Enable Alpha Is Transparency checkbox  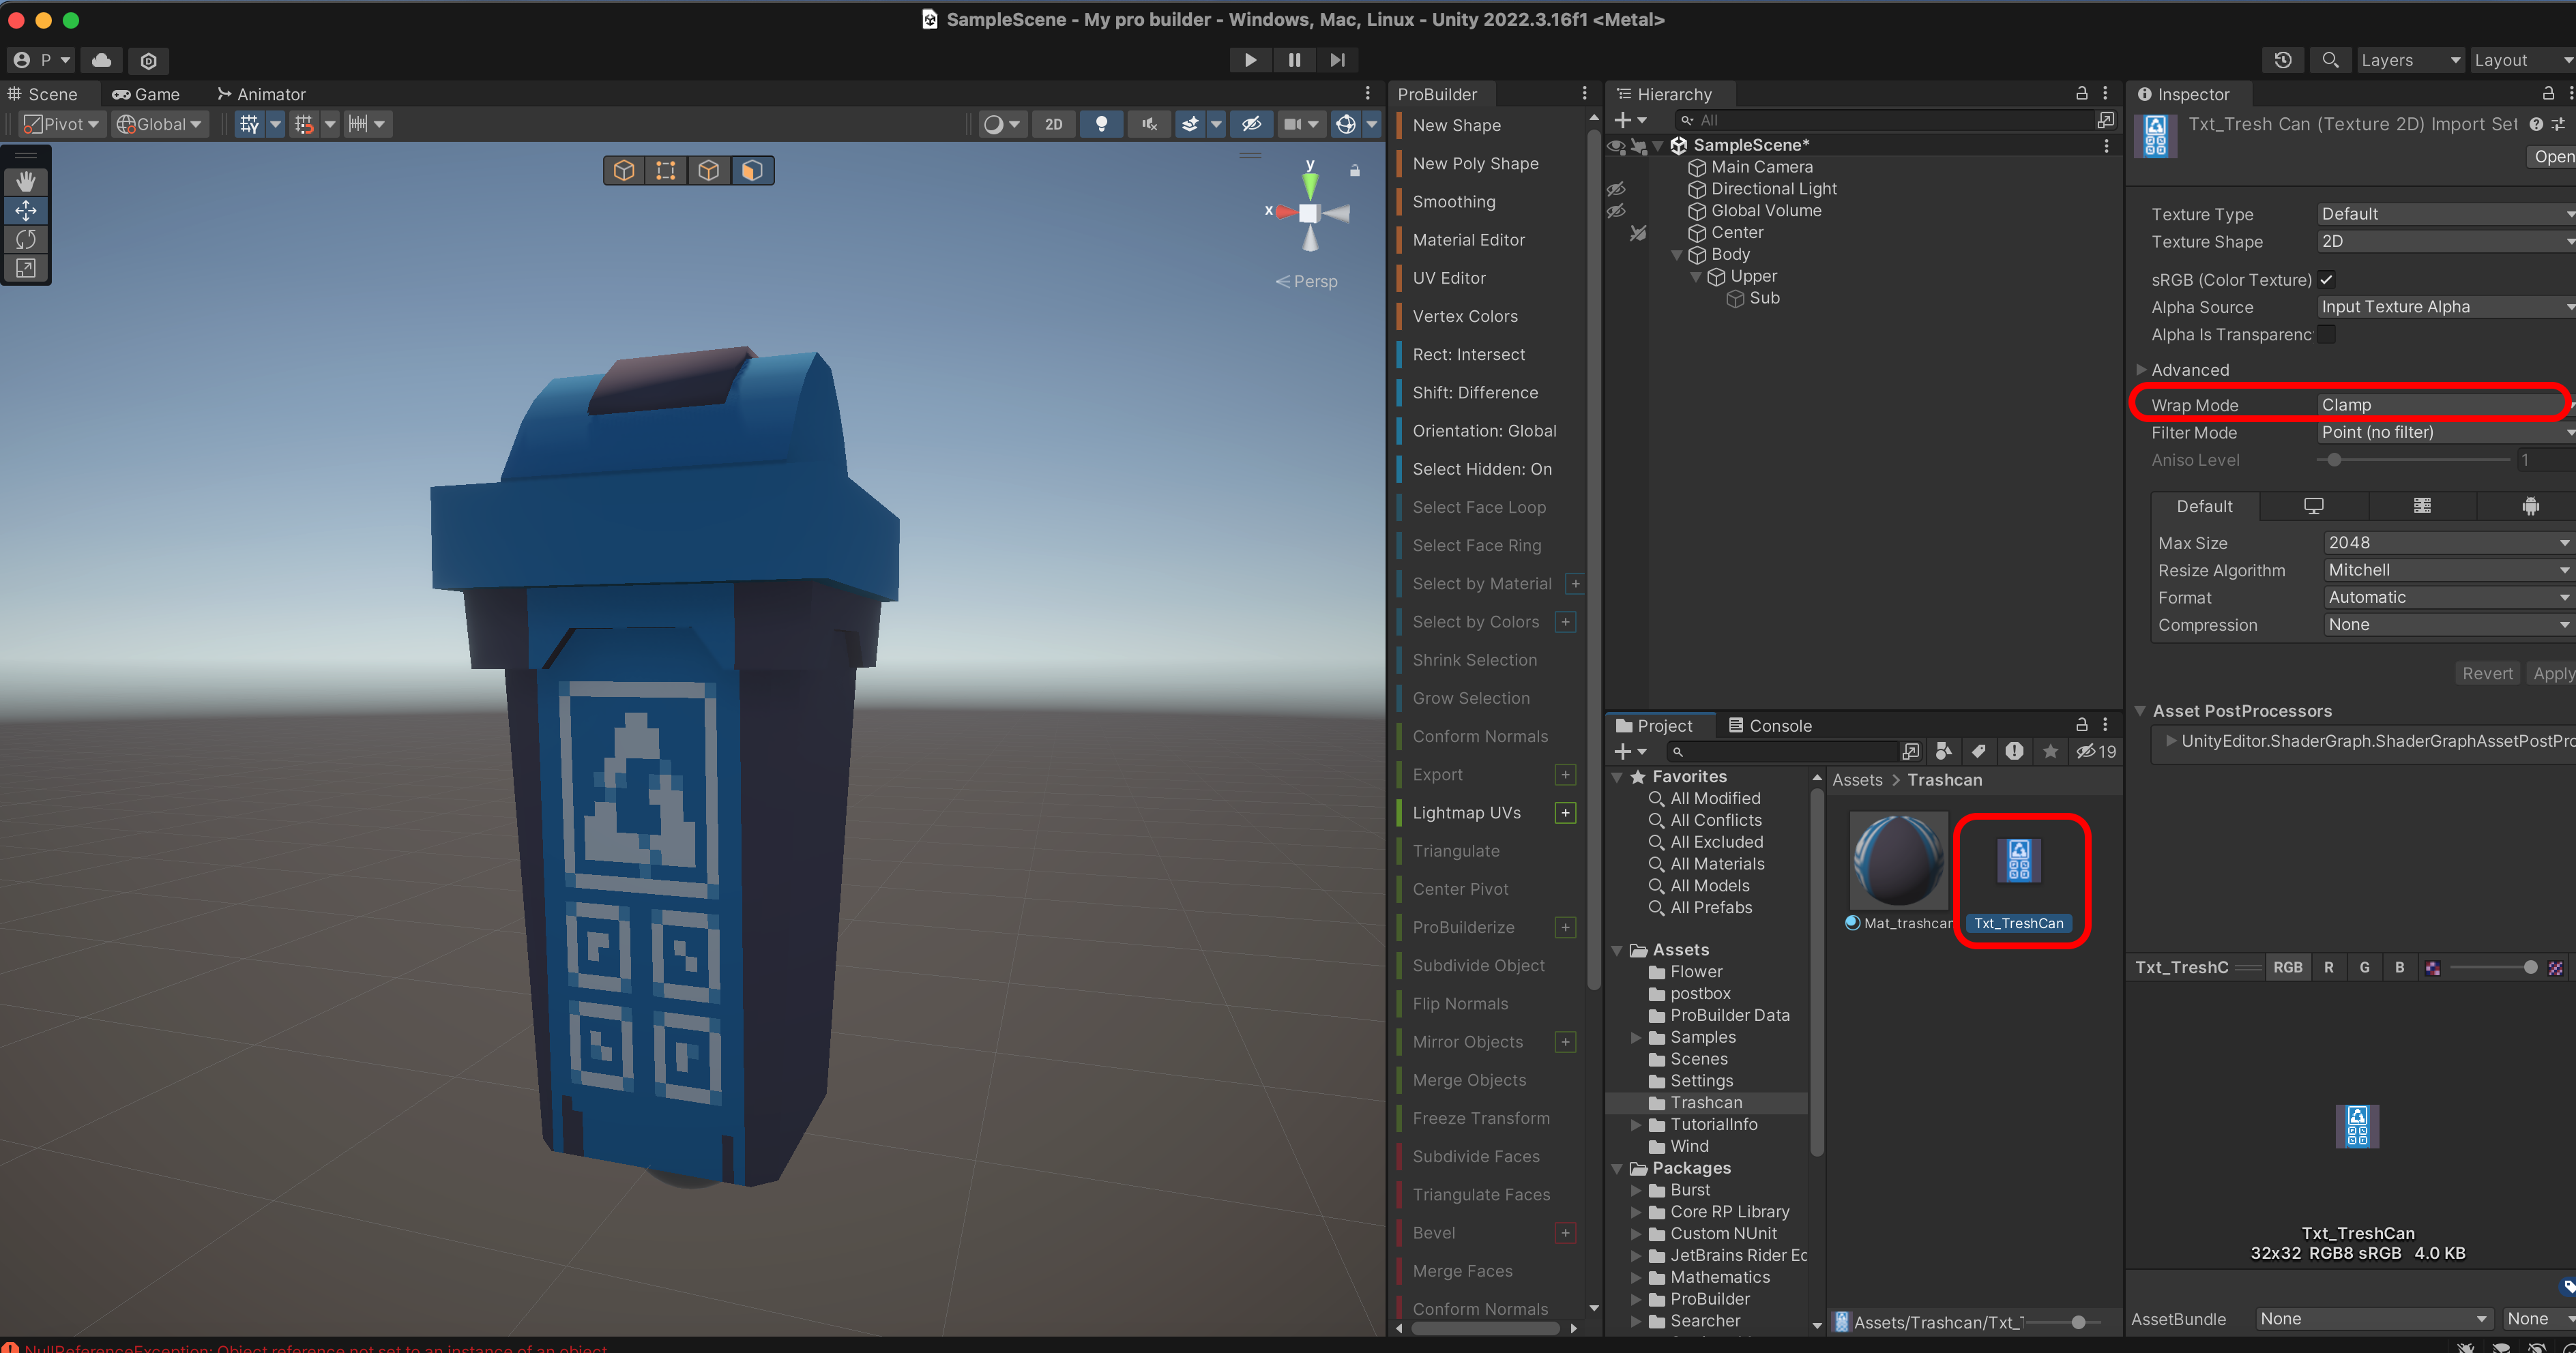(2326, 334)
